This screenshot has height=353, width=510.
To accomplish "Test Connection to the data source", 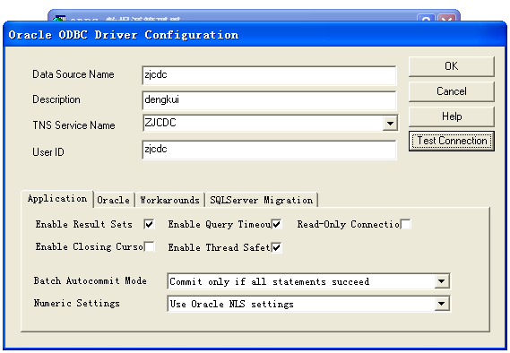I will (451, 141).
